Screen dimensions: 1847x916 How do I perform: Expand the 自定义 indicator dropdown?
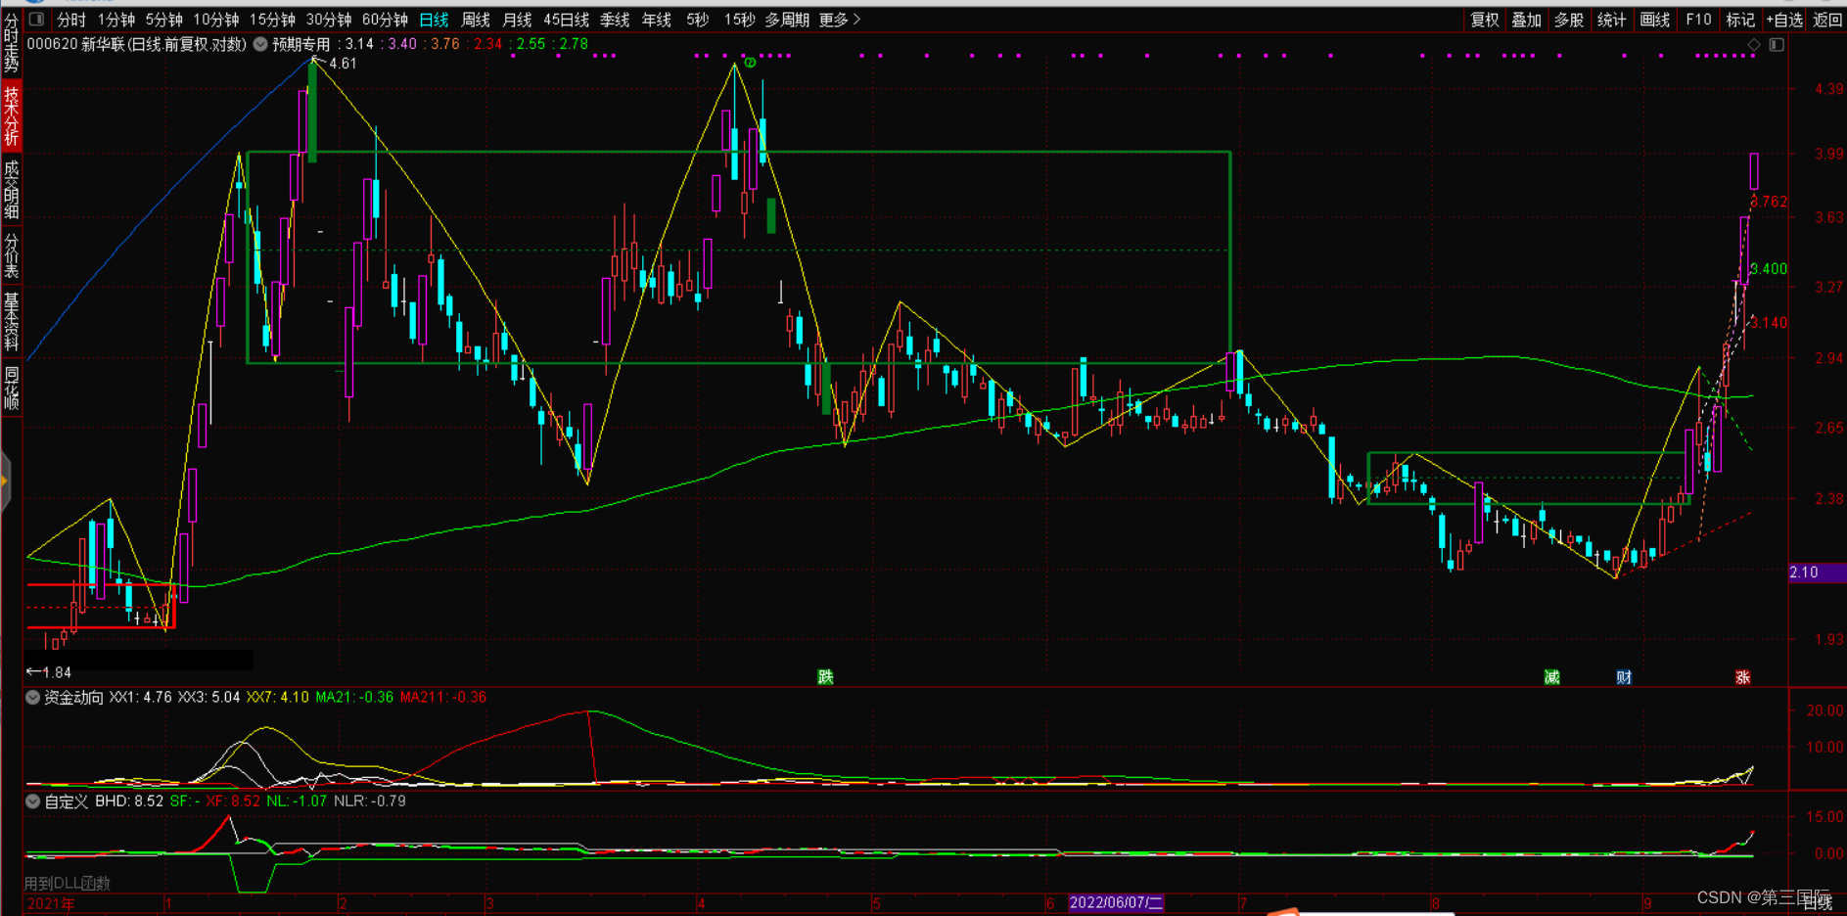tap(33, 801)
